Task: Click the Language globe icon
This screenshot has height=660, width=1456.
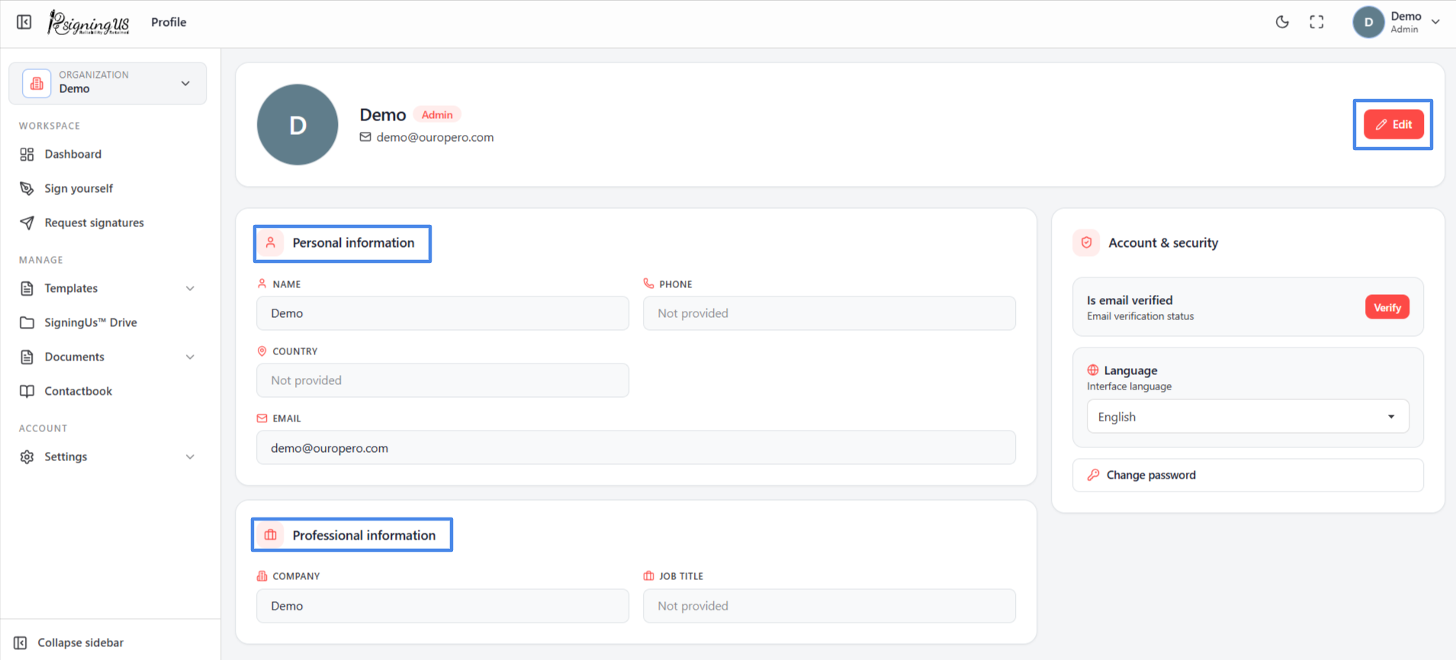Action: [1093, 370]
